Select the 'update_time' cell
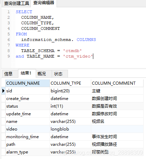Screen dimensions: 146x159 [28, 114]
